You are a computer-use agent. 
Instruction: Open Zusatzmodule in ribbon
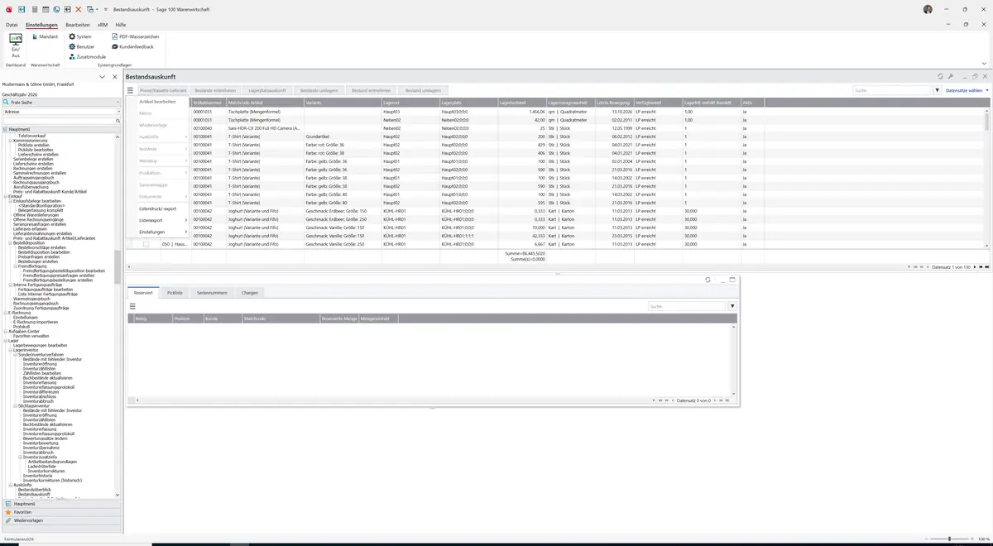88,56
